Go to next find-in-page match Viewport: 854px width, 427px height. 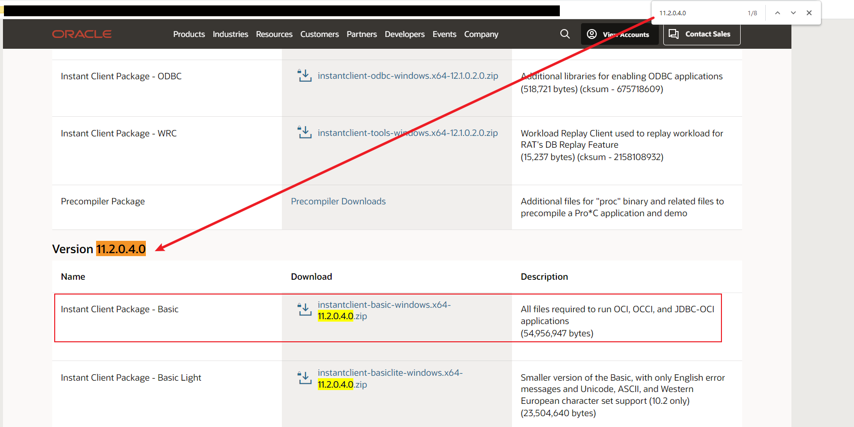click(793, 13)
